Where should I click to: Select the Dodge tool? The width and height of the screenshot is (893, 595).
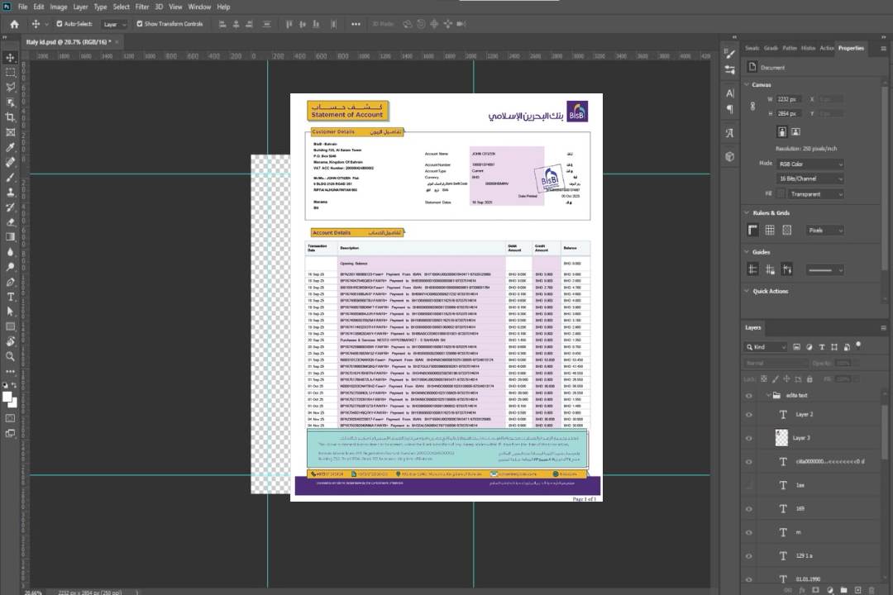click(x=10, y=266)
